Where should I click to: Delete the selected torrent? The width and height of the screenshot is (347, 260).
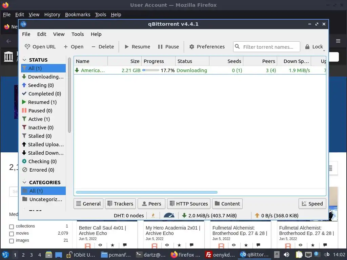(103, 47)
